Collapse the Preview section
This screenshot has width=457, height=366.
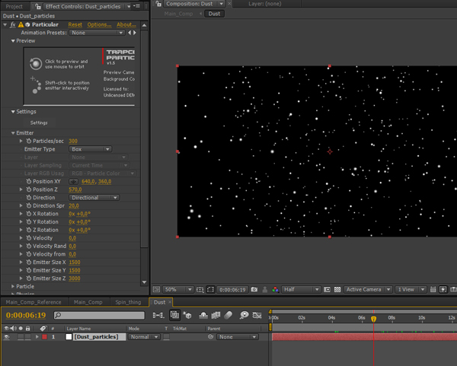coord(13,41)
